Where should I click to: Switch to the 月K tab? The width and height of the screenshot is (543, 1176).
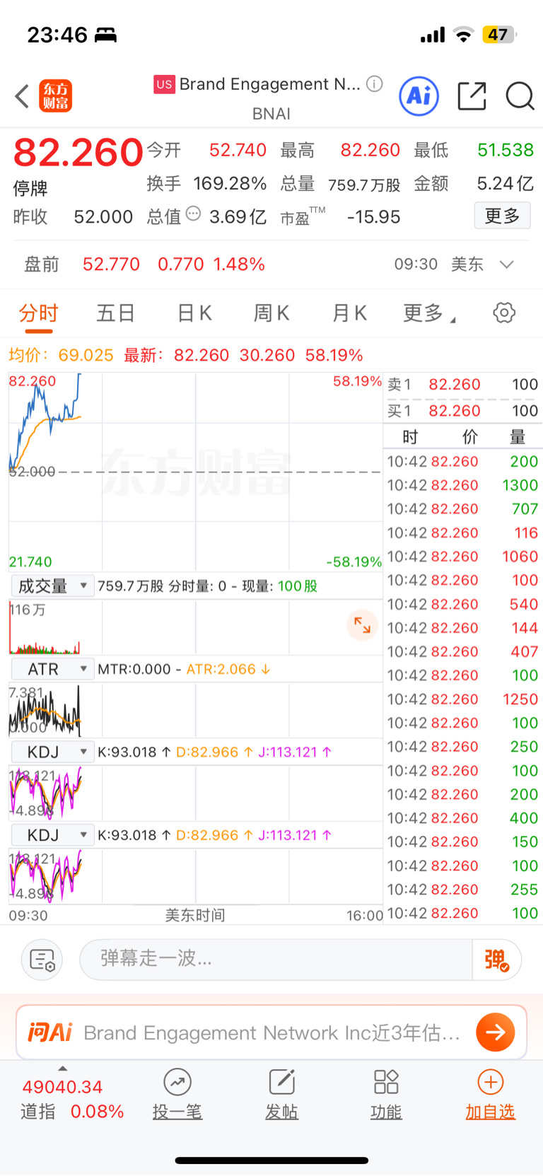point(349,313)
